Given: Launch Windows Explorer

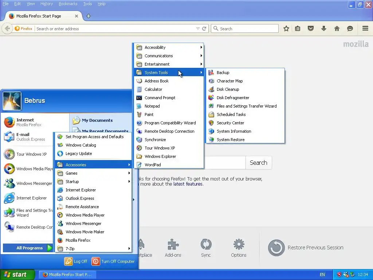Looking at the screenshot, I should [x=169, y=156].
